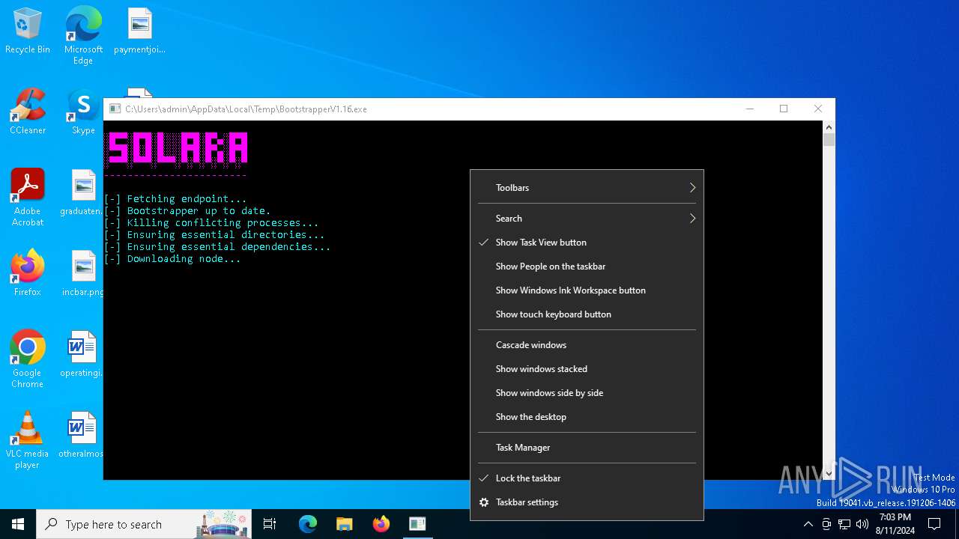
Task: Click the console scrollbar thumb
Action: click(x=829, y=139)
